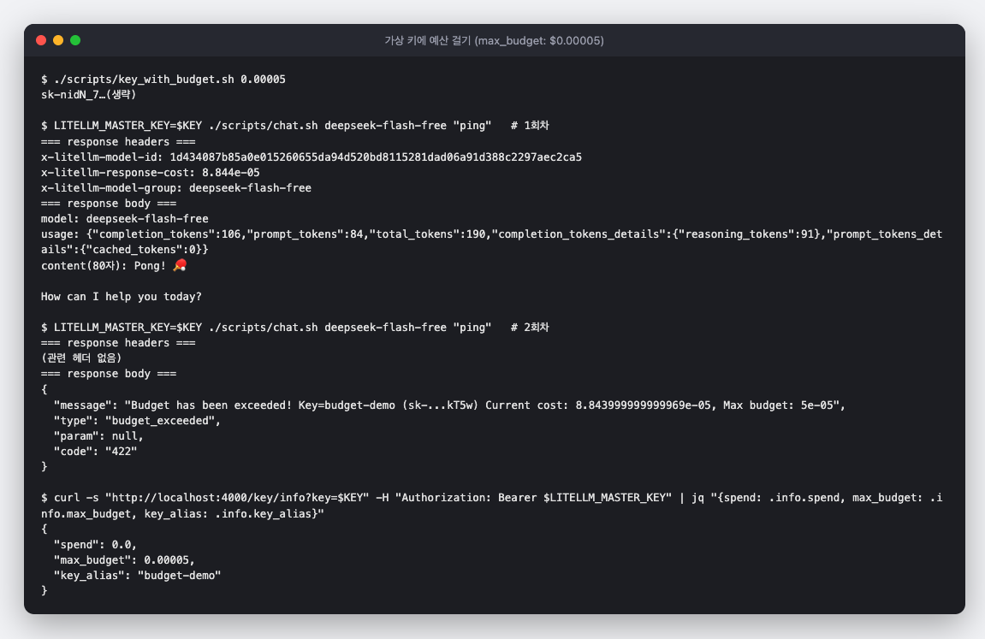Click the x-litellm-model-group header line
Viewport: 985px width, 639px height.
tap(176, 187)
